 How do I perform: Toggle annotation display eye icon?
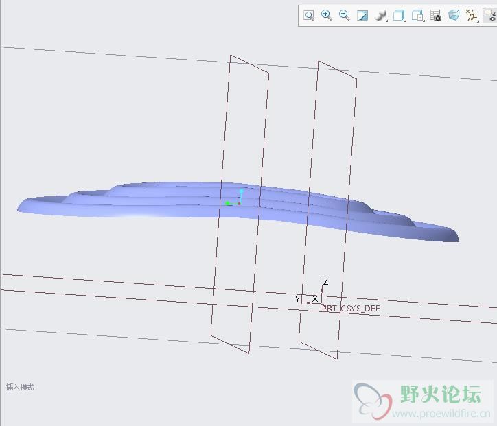coord(490,15)
